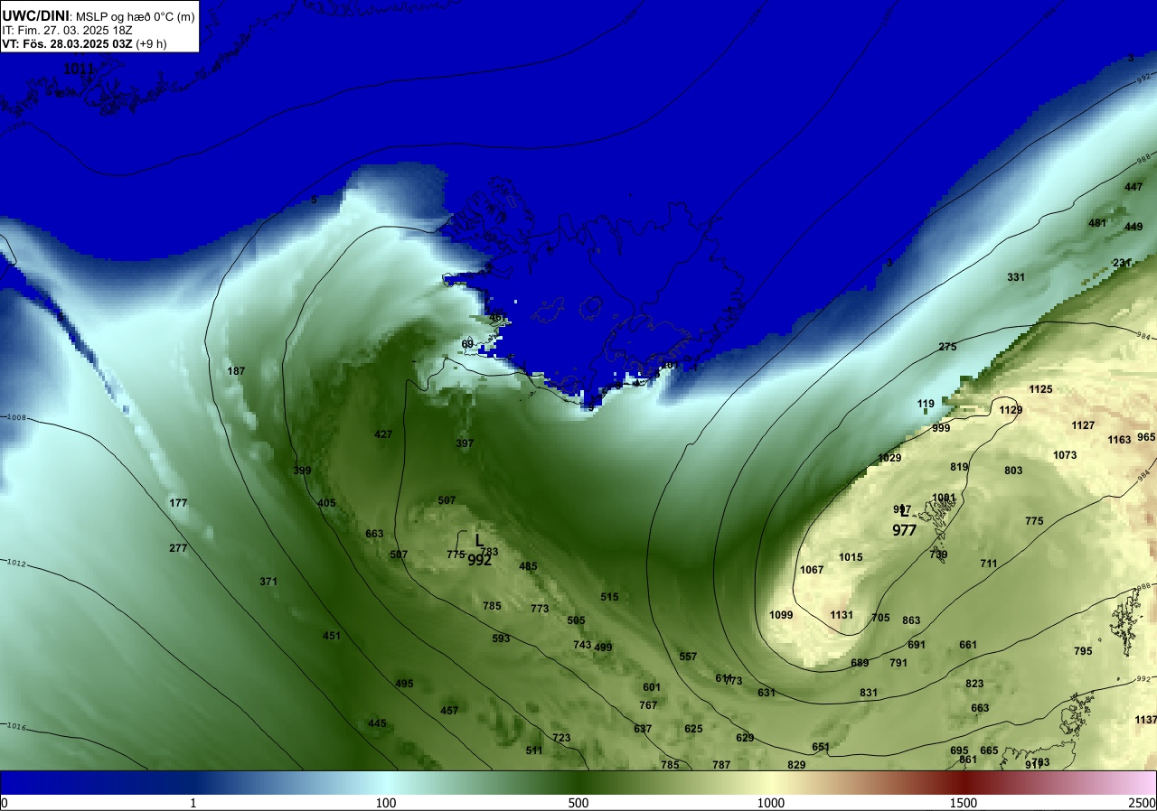1157x811 pixels.
Task: Click the 0 label on the color scale
Action: point(5,803)
